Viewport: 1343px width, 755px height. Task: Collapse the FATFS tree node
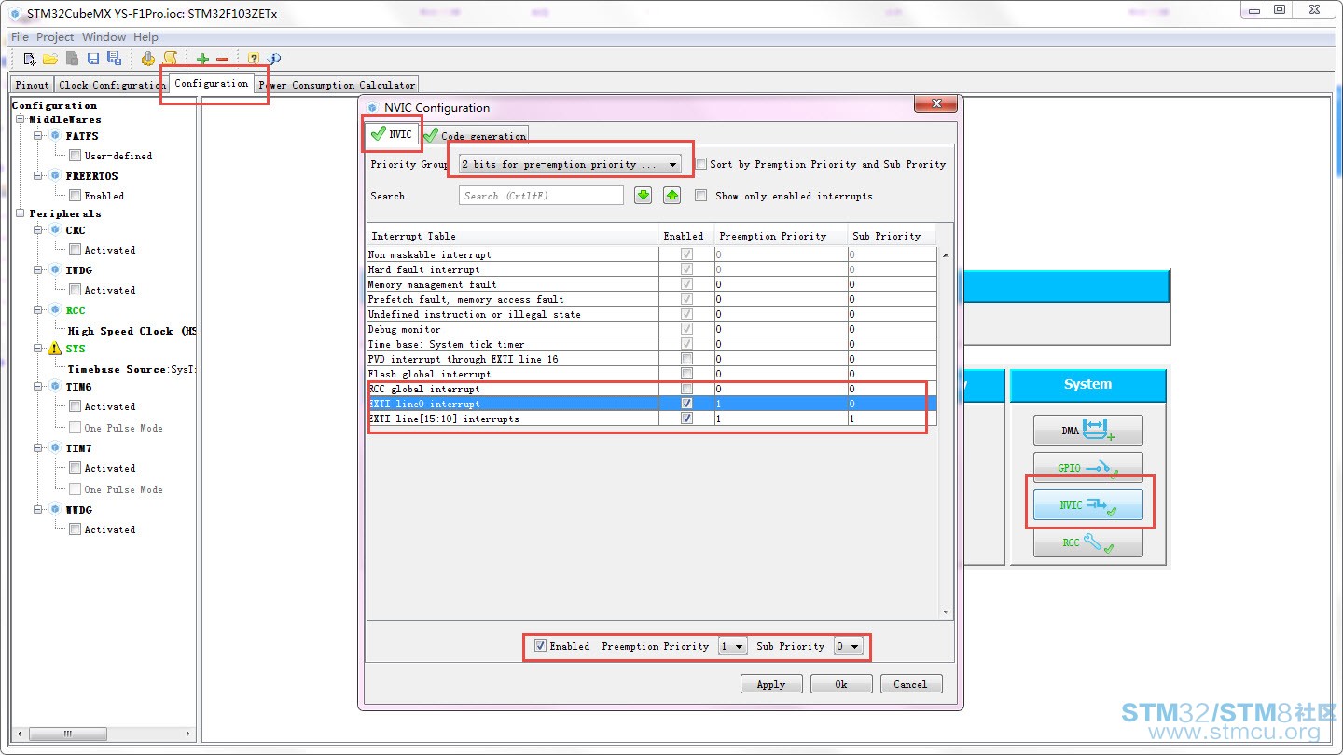(39, 136)
